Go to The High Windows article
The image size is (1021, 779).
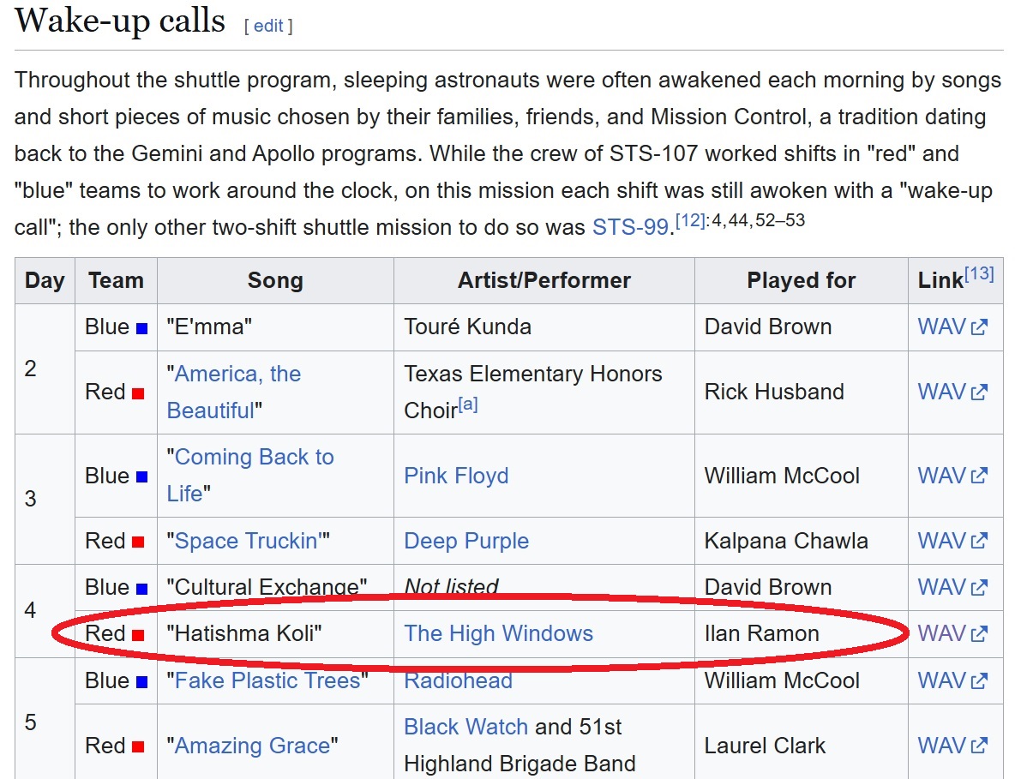[498, 633]
